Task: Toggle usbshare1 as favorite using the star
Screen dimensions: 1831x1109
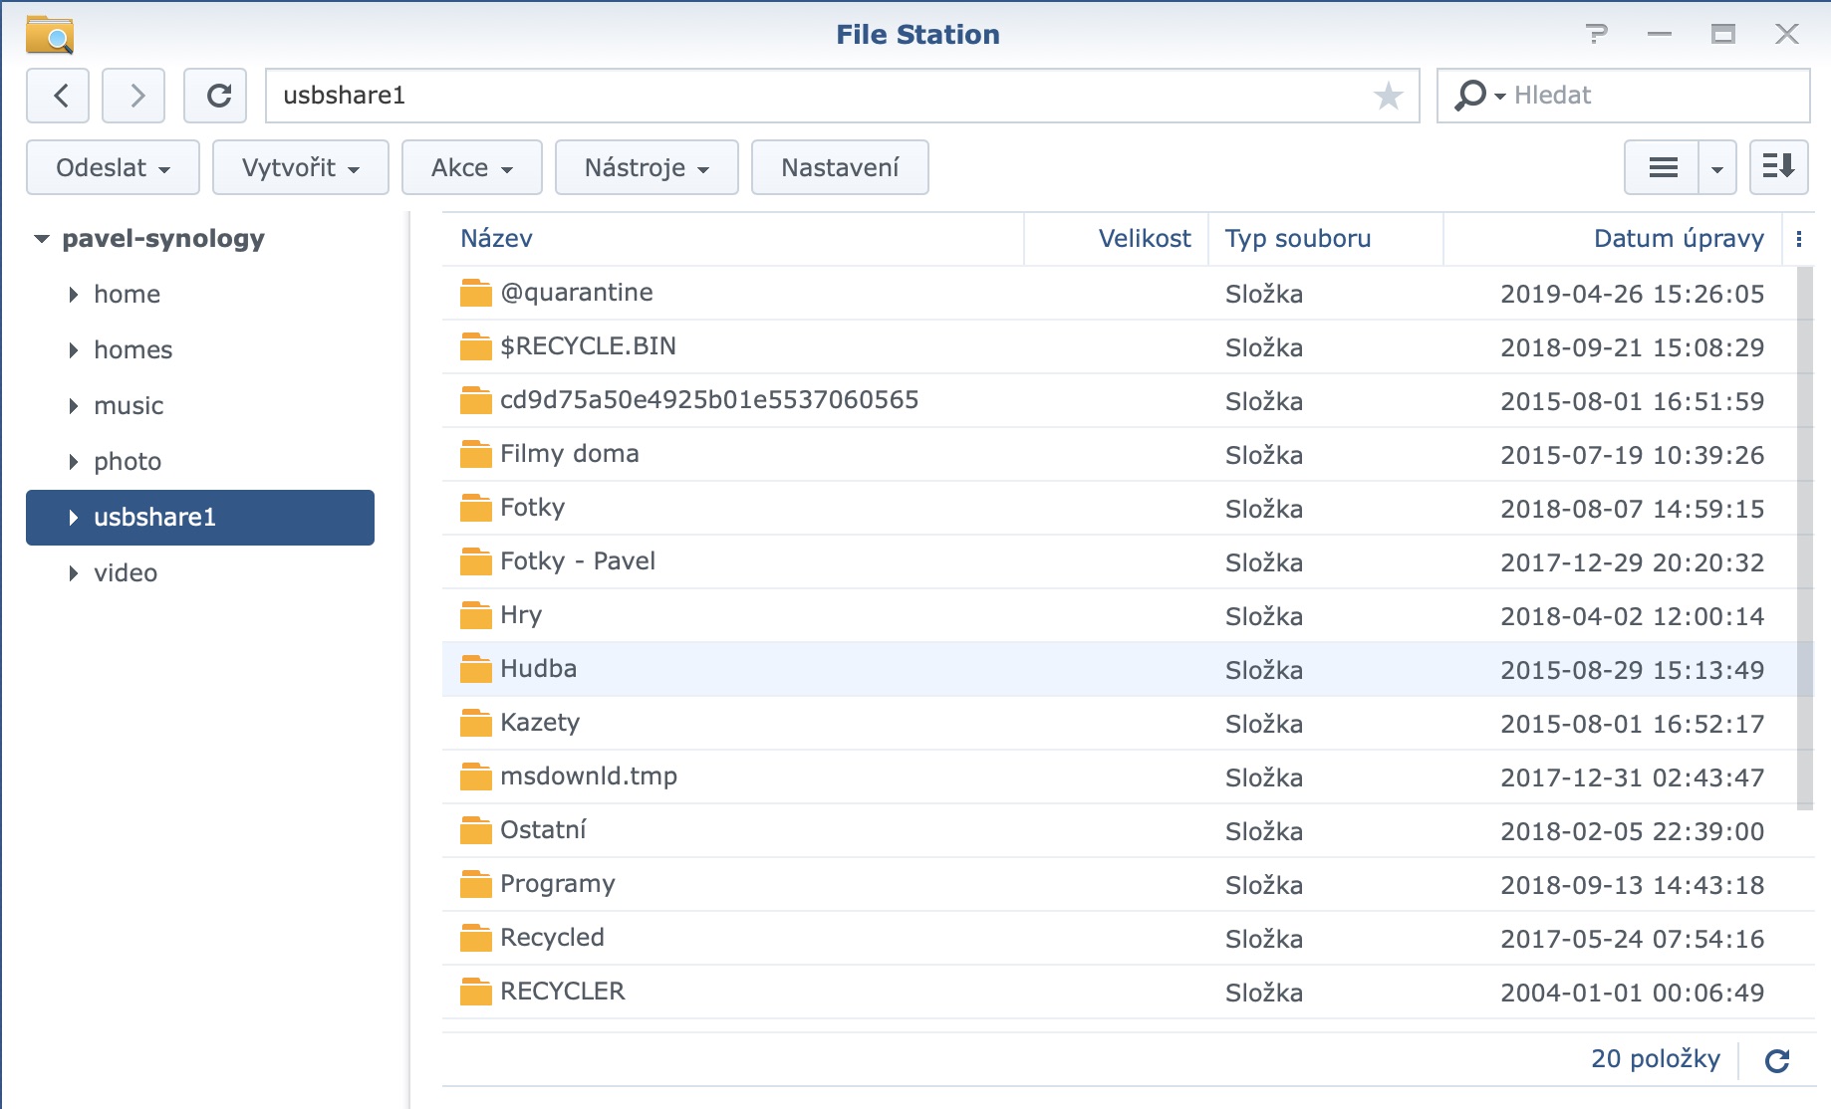Action: pos(1387,96)
